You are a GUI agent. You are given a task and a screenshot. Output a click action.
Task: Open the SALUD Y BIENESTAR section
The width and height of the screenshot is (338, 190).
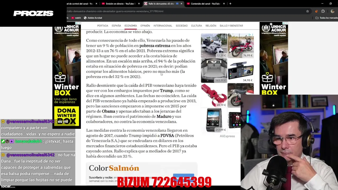pyautogui.click(x=231, y=26)
